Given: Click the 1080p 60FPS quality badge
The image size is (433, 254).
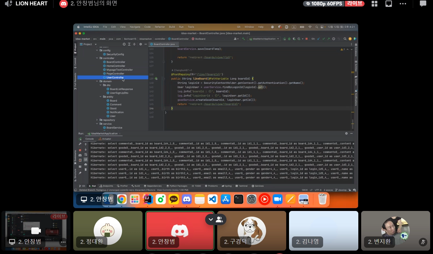Looking at the screenshot, I should [x=324, y=4].
